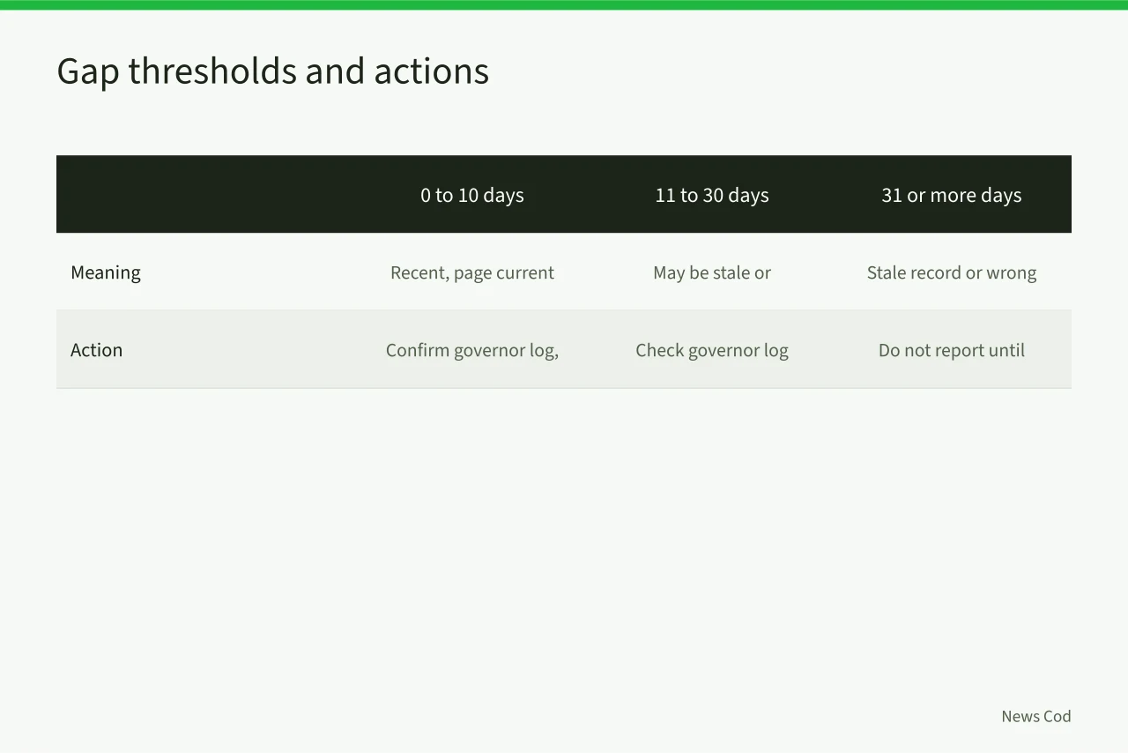Click the title 'Gap thresholds and actions'
Screen dimensions: 1128x753
(x=272, y=71)
